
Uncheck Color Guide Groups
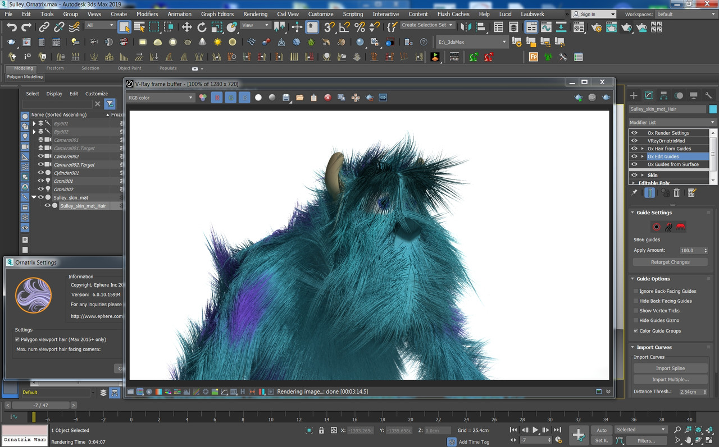click(x=636, y=331)
